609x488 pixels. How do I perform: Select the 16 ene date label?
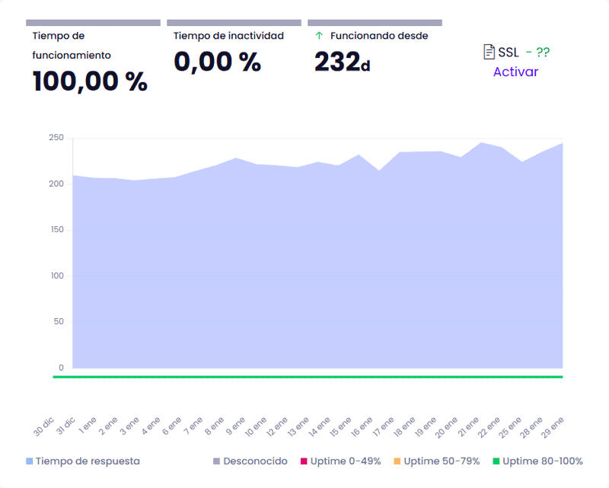[361, 424]
